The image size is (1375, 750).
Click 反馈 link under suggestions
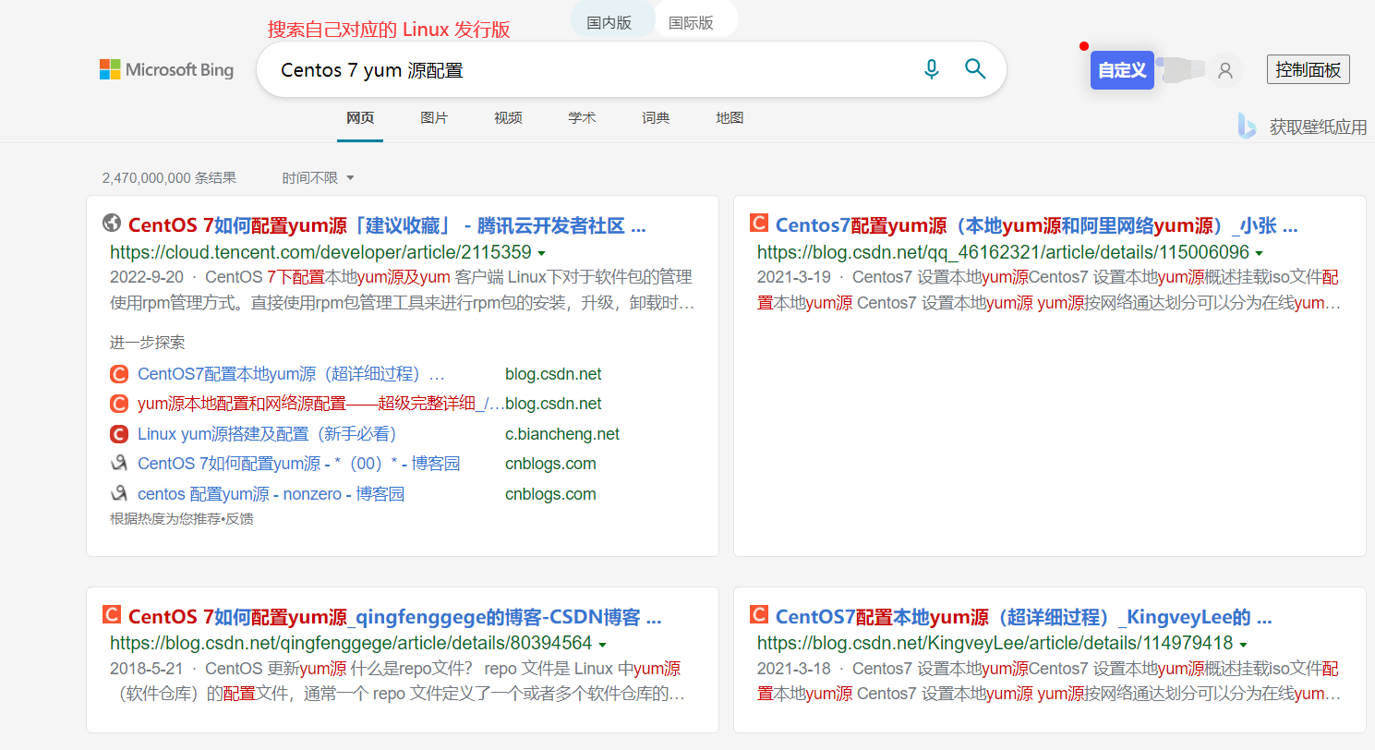point(239,519)
